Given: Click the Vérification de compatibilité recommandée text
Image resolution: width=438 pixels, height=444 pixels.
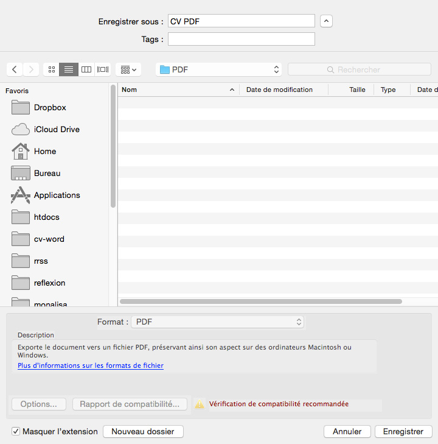Looking at the screenshot, I should point(279,404).
